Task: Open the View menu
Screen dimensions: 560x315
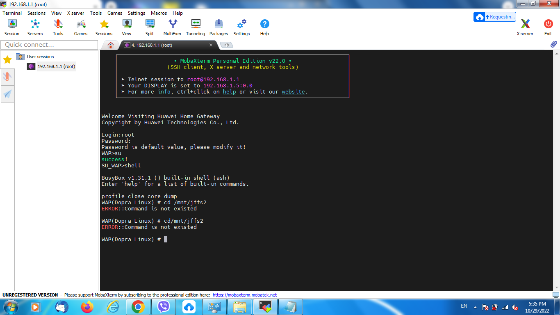Action: coord(57,13)
